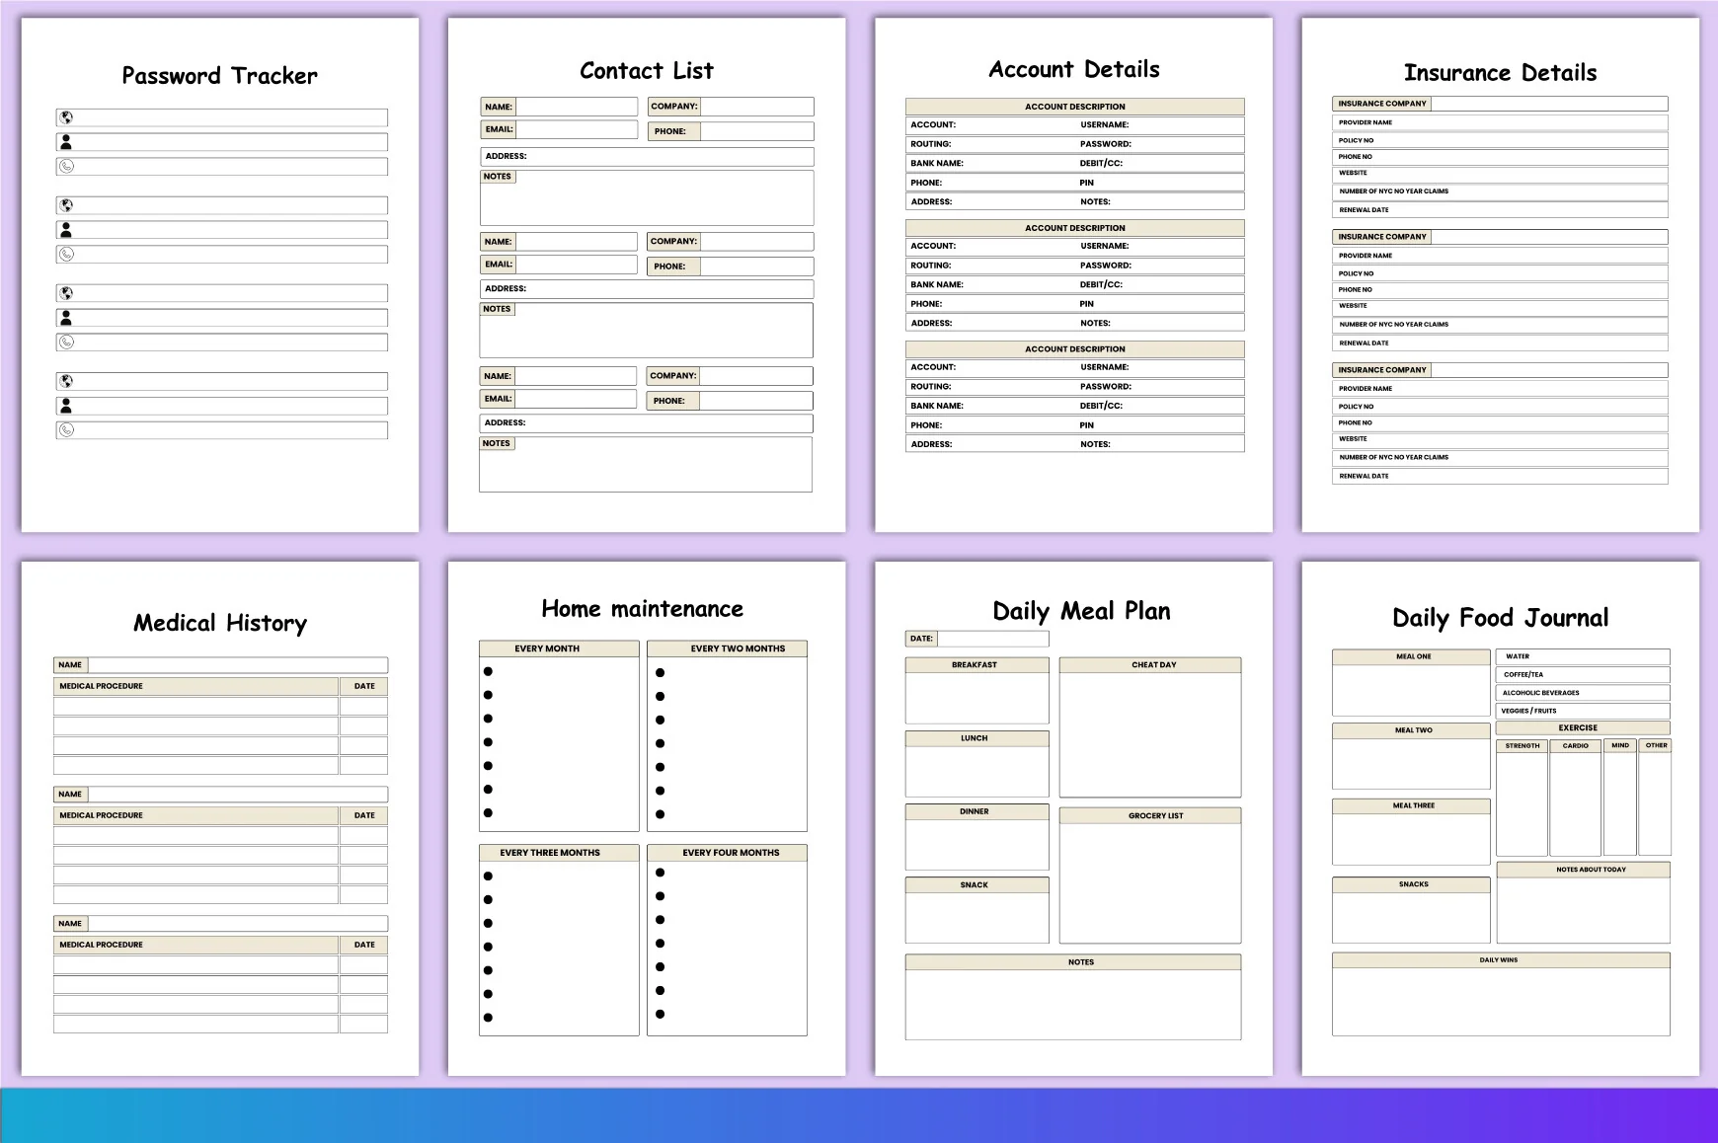The image size is (1718, 1143).
Task: Open the Contact List page thumbnail
Action: [647, 274]
